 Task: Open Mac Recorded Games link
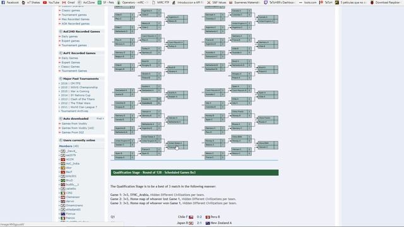coord(76,20)
